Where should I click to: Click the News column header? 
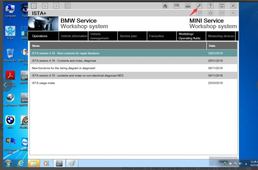[x=118, y=46]
